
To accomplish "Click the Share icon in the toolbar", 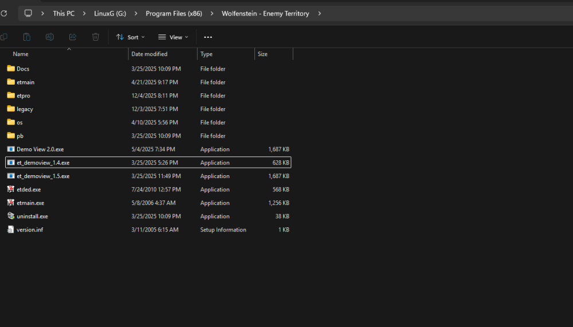I will [x=73, y=37].
